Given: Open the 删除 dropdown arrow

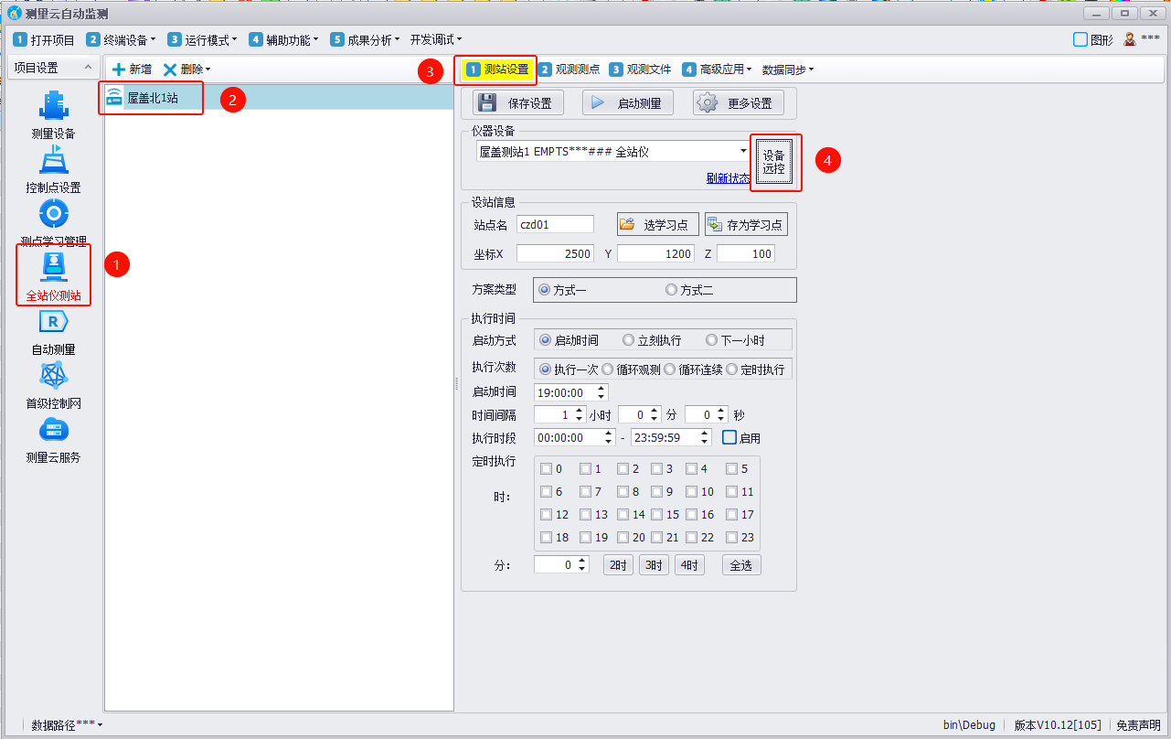Looking at the screenshot, I should [x=208, y=70].
